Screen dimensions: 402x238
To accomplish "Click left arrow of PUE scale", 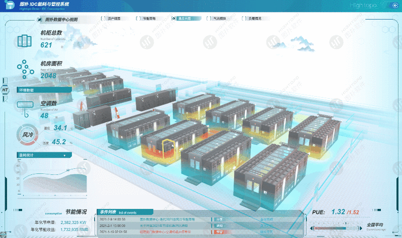I will (x=311, y=229).
